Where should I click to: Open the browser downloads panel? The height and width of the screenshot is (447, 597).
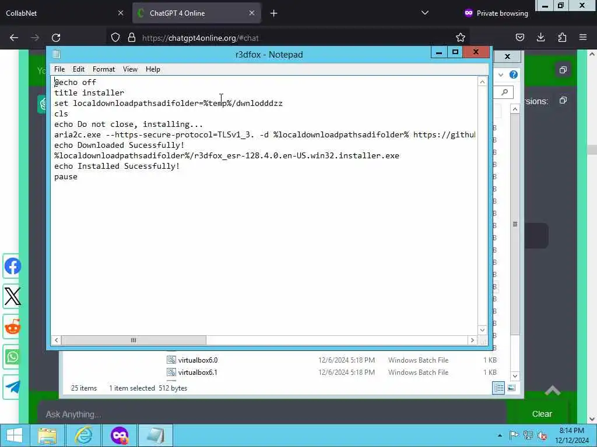click(540, 37)
